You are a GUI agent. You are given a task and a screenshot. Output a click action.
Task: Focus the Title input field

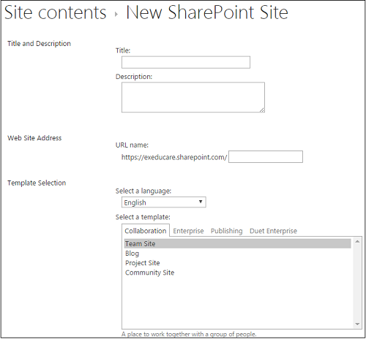pyautogui.click(x=186, y=62)
